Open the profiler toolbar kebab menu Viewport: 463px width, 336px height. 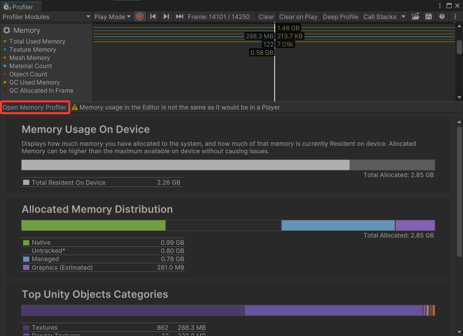[455, 16]
